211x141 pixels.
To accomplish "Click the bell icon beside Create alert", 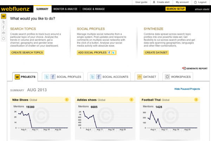I will [x=154, y=2].
